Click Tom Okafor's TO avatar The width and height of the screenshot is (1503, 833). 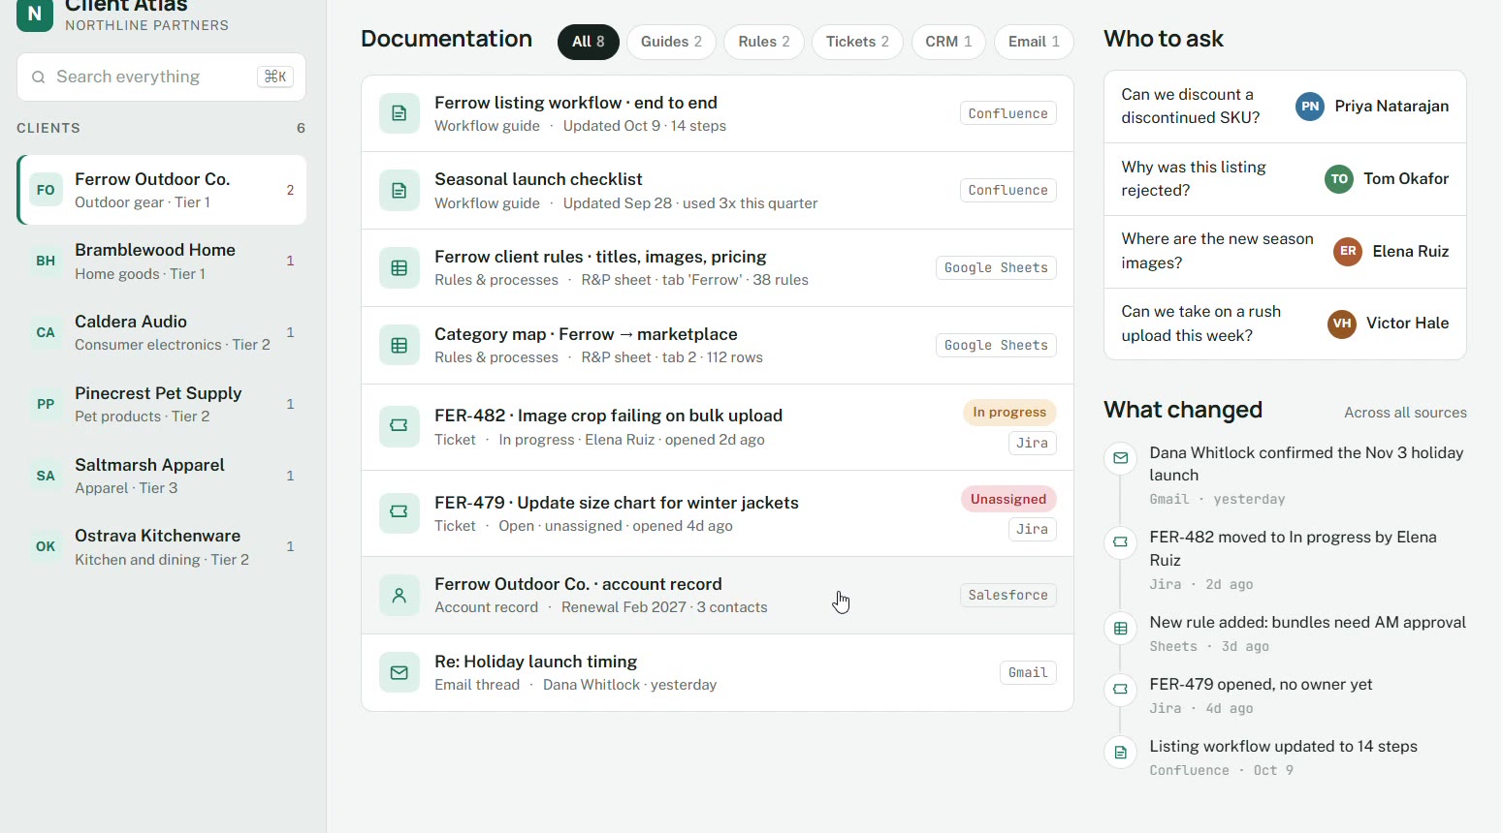1339,179
